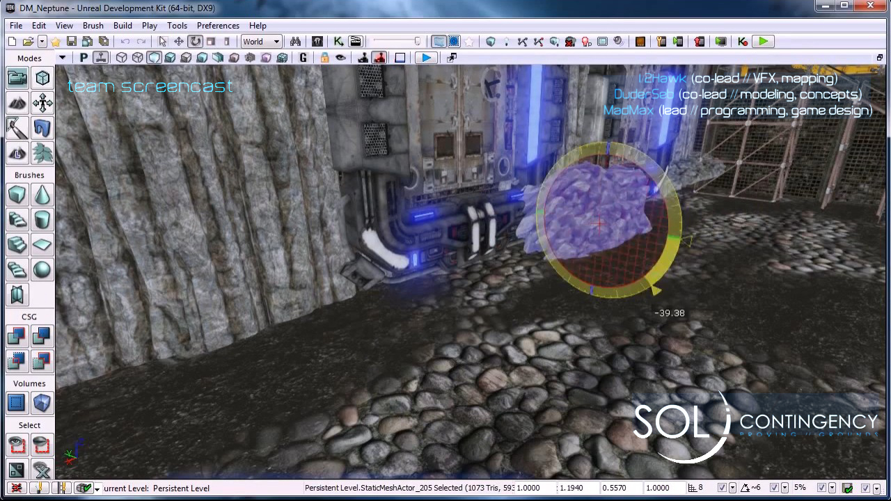
Task: Save the current level with floppy icon
Action: (71, 42)
